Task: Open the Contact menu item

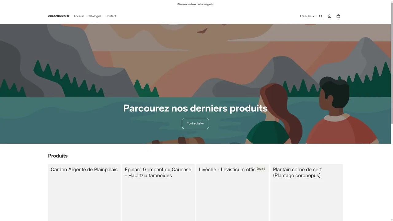Action: point(111,16)
